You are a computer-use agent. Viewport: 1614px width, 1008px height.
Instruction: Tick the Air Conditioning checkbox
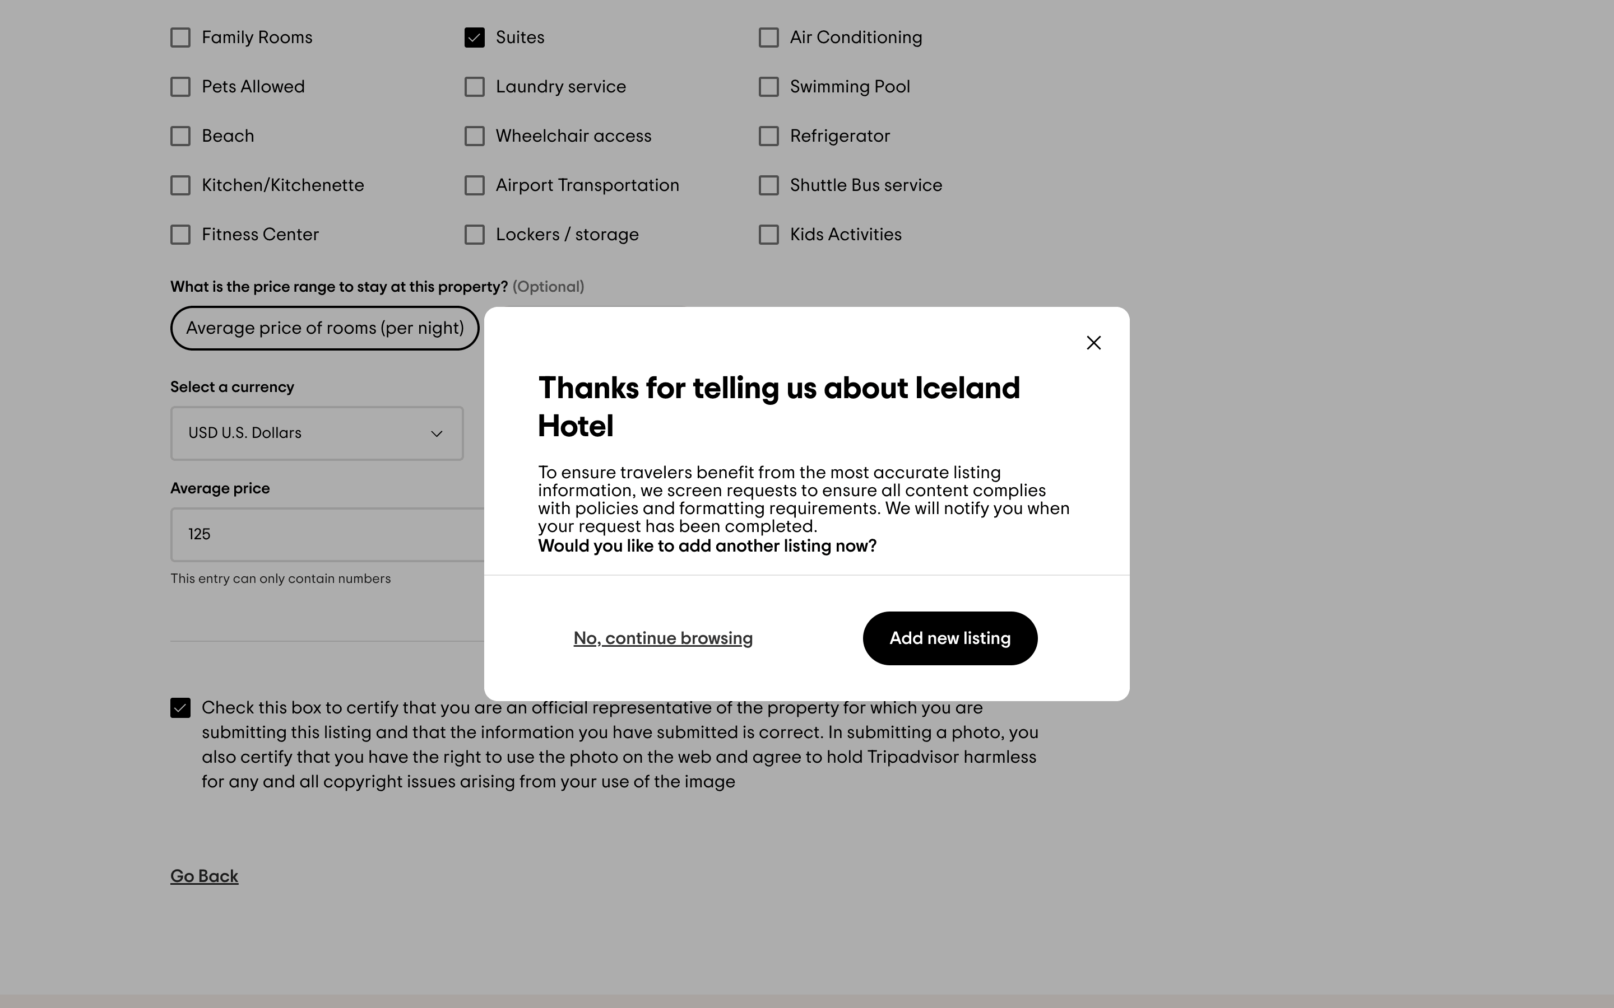tap(768, 38)
